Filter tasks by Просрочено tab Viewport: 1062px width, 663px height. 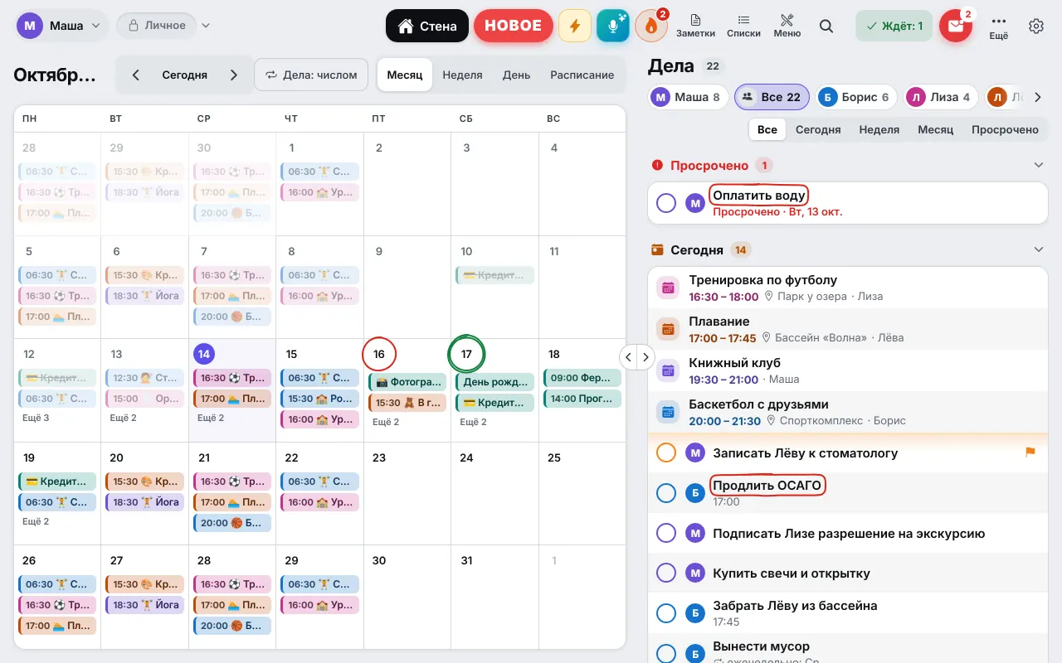pyautogui.click(x=1005, y=129)
